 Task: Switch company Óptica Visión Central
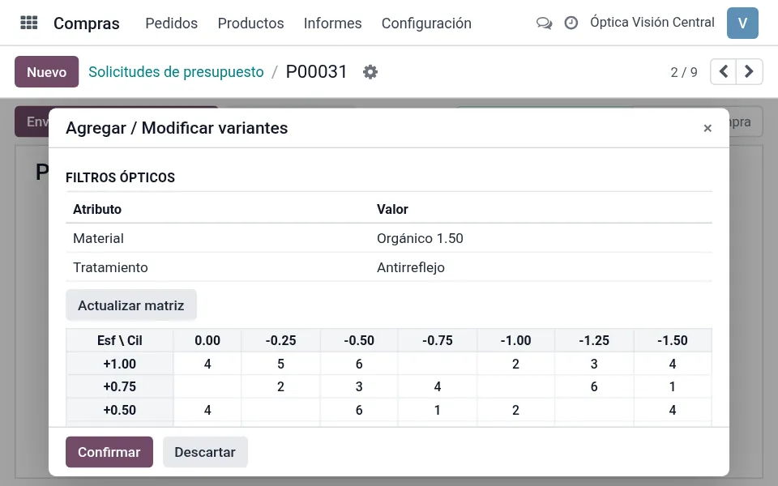coord(652,23)
